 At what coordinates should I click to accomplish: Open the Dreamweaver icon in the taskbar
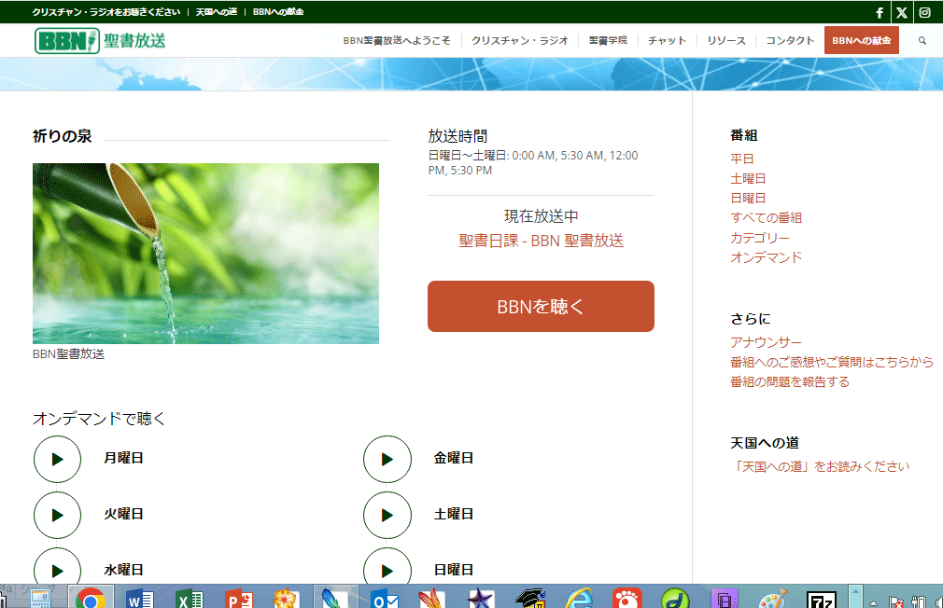click(675, 599)
